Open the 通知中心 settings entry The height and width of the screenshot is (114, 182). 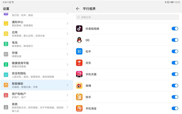tap(36, 24)
